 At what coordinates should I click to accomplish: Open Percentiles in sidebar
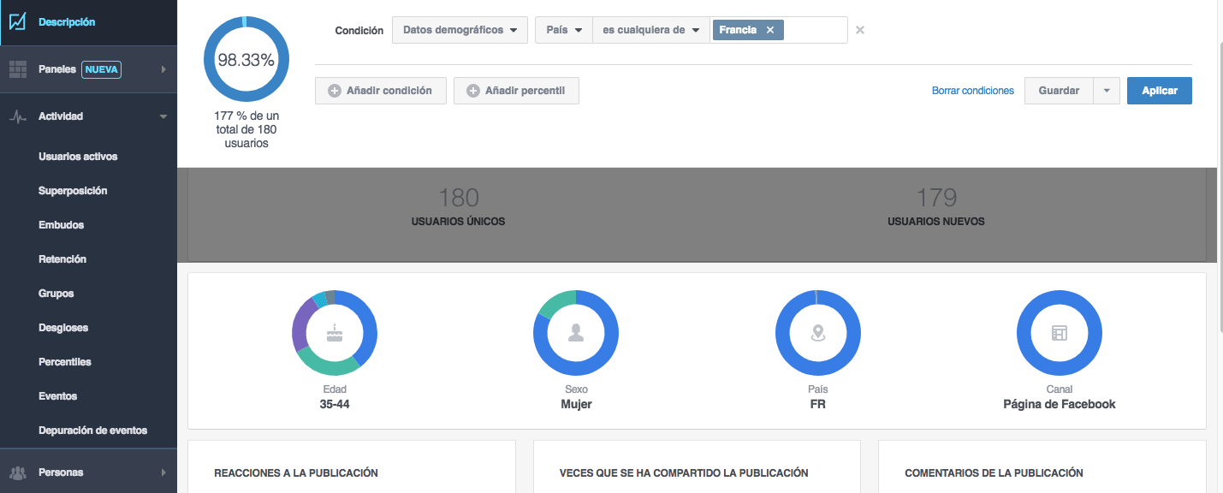(x=65, y=362)
